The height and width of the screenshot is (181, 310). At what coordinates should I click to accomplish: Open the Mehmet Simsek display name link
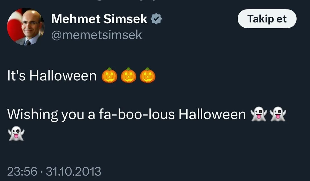99,19
